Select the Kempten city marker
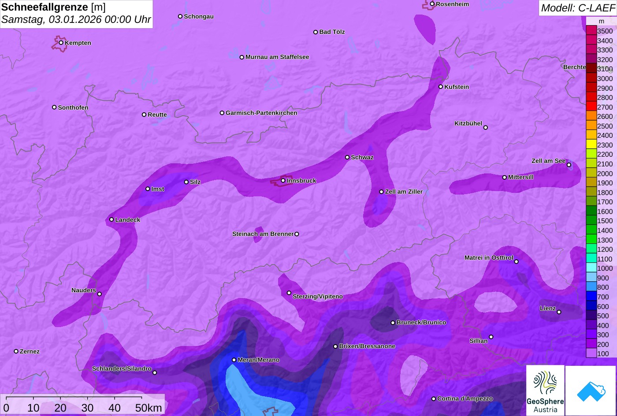 coord(61,43)
